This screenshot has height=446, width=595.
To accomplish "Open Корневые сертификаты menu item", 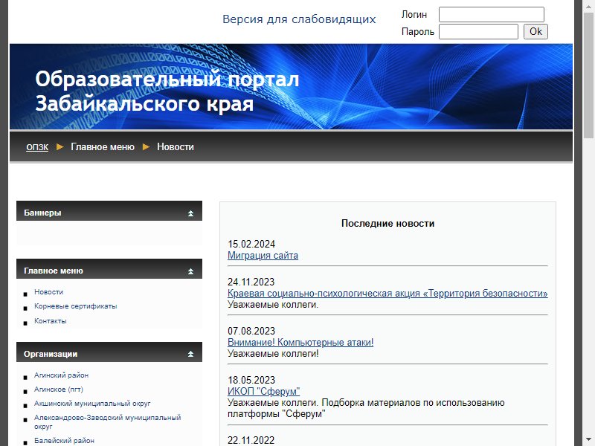I will click(x=76, y=306).
